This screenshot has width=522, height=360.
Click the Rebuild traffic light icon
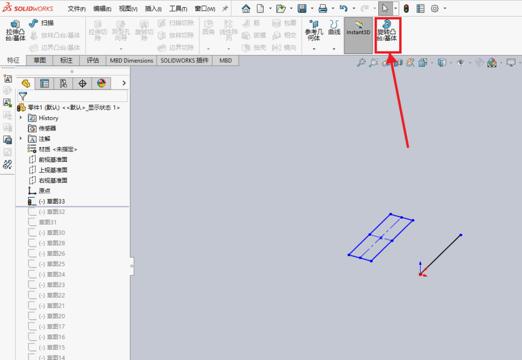406,8
